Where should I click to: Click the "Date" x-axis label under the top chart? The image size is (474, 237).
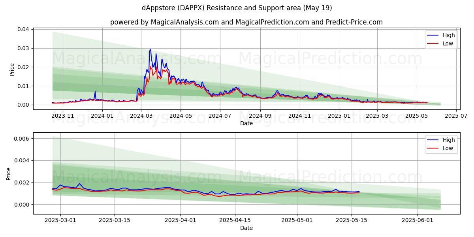(x=246, y=124)
